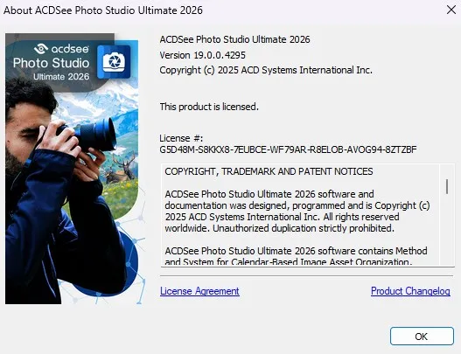This screenshot has width=461, height=354.
Task: Open the License Agreement link
Action: (199, 291)
